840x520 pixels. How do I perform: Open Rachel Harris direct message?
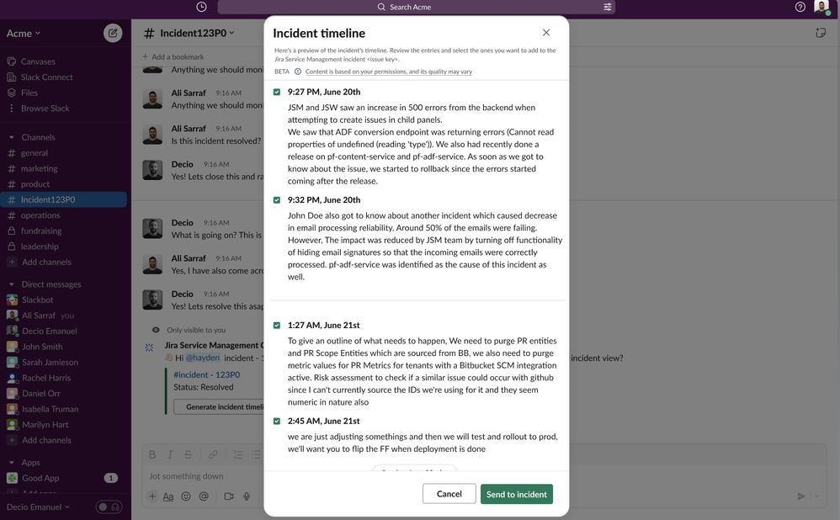pos(46,378)
